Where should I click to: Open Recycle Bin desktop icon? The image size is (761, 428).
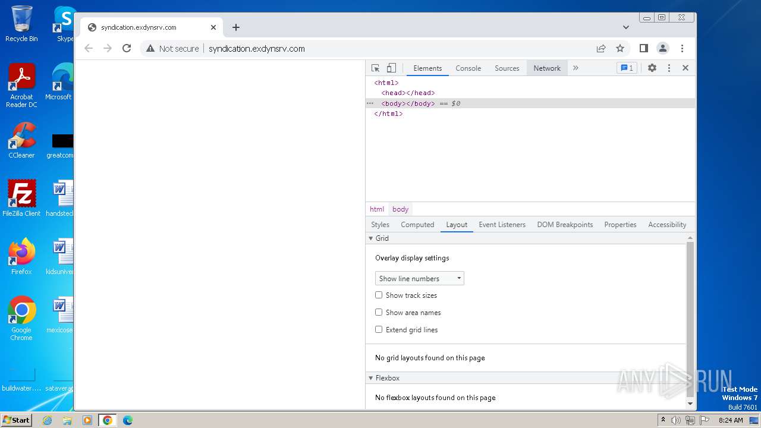click(x=21, y=24)
